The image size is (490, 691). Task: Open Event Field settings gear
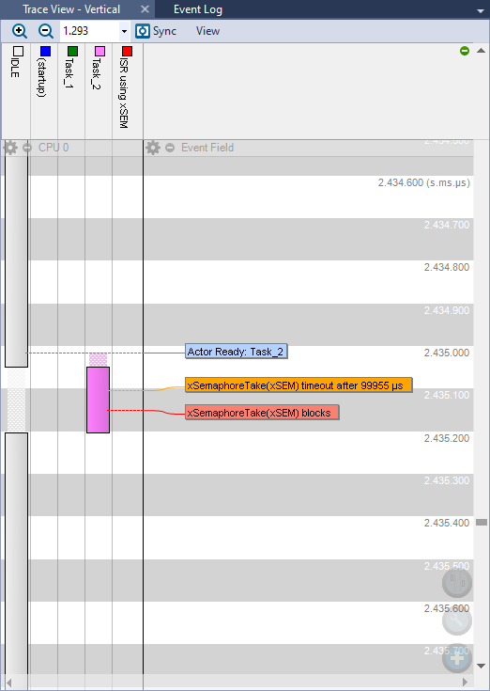pos(153,148)
